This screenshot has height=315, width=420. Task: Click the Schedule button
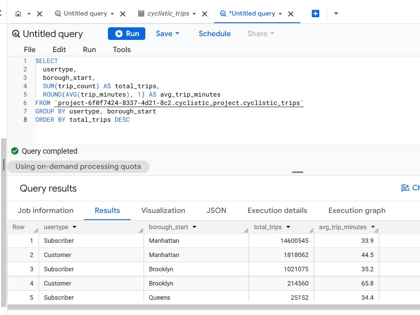[215, 34]
